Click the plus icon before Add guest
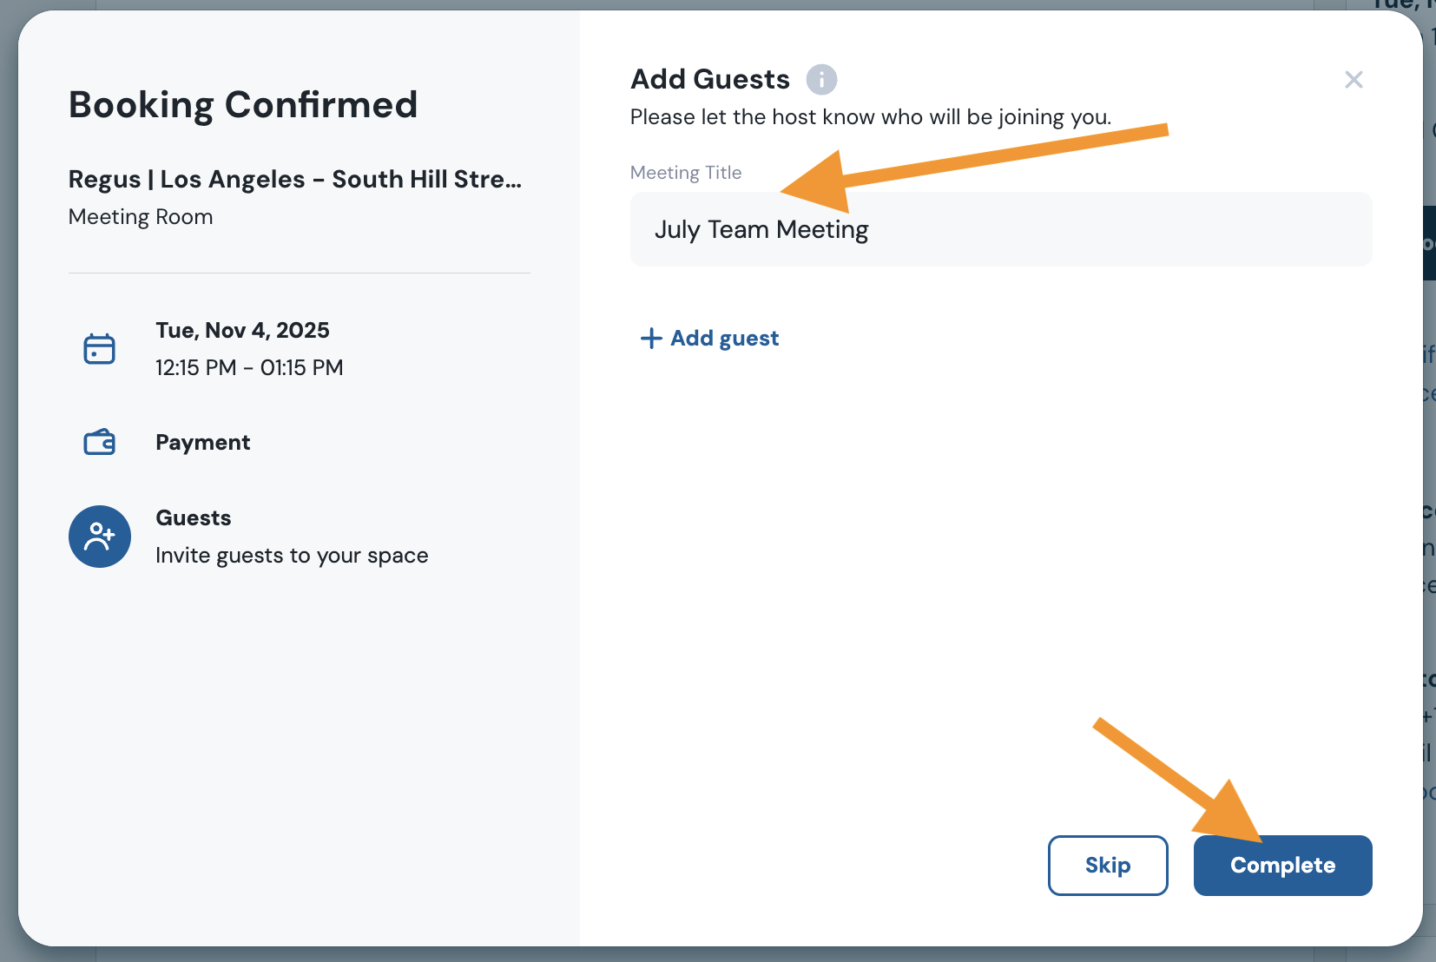This screenshot has height=962, width=1436. [x=651, y=338]
